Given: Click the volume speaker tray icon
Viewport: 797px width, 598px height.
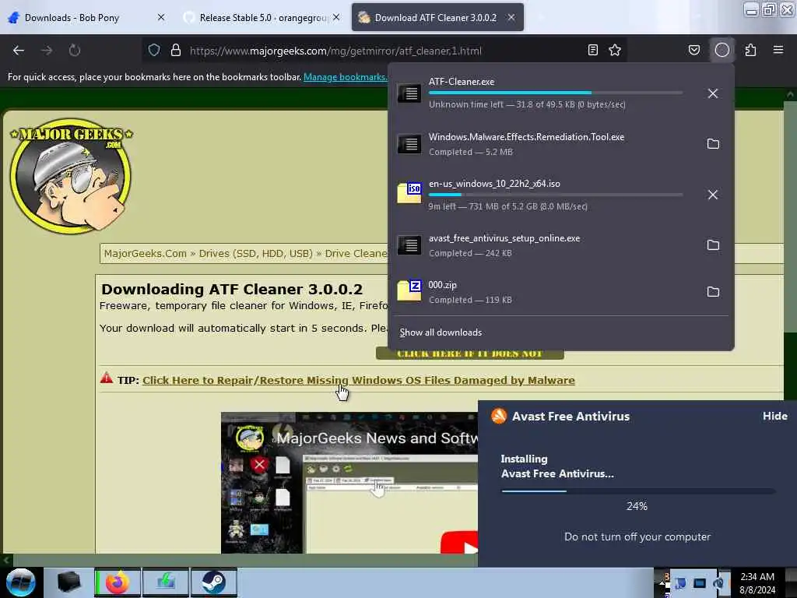Looking at the screenshot, I should (x=718, y=583).
